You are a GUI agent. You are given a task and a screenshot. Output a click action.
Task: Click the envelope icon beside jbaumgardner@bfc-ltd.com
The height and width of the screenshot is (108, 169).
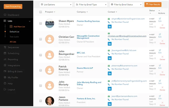coord(109,50)
